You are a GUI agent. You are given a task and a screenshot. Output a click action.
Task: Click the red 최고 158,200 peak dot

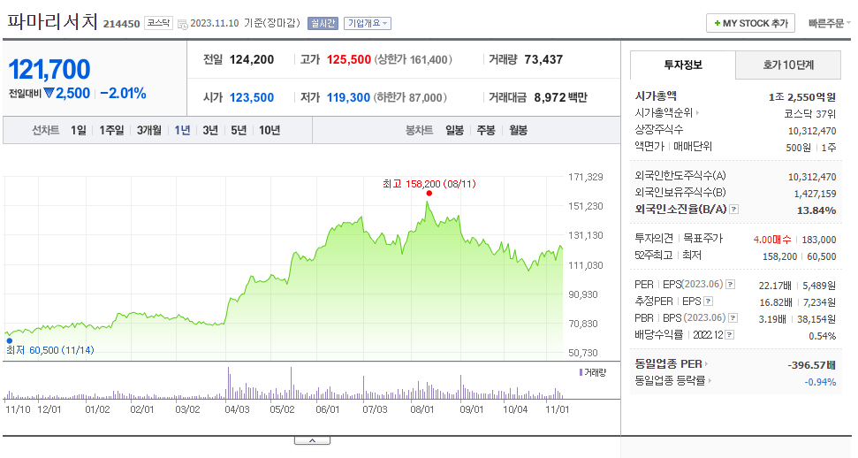point(429,194)
